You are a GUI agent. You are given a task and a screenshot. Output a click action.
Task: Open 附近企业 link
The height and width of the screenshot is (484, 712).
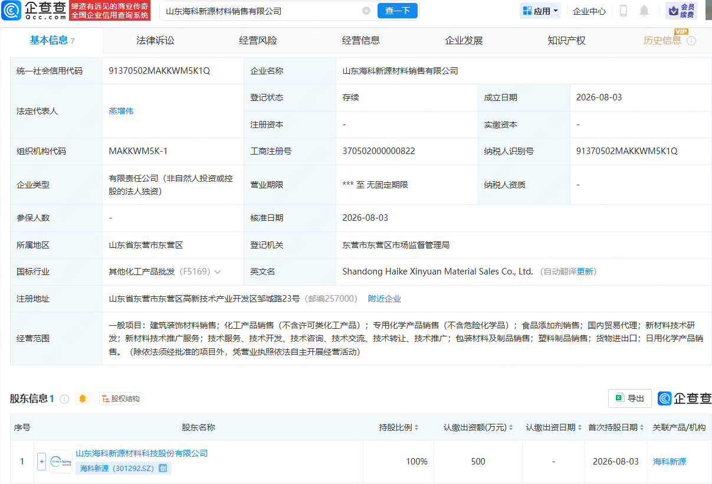pyautogui.click(x=385, y=299)
